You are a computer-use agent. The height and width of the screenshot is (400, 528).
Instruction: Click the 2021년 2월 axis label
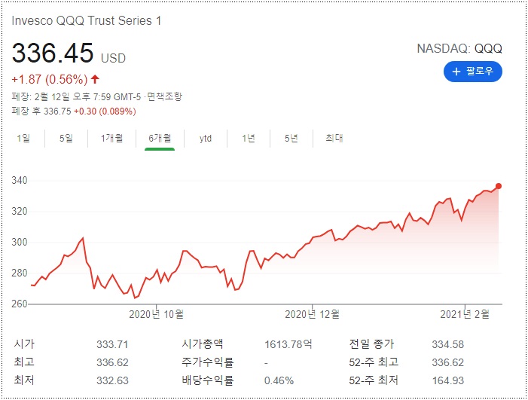point(465,314)
